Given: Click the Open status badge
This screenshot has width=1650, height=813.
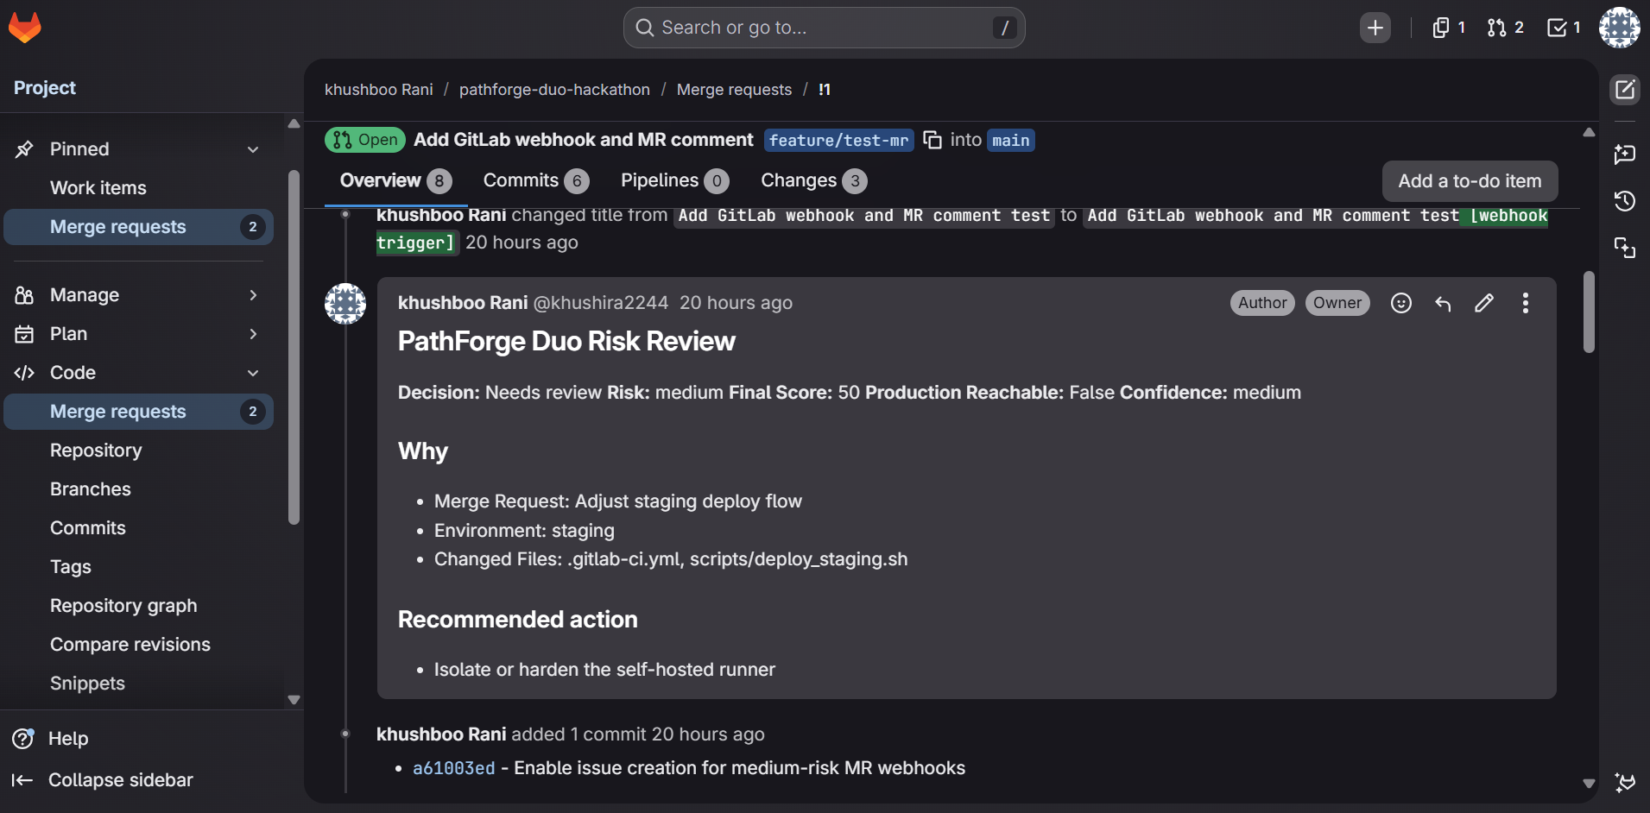Looking at the screenshot, I should coord(365,140).
